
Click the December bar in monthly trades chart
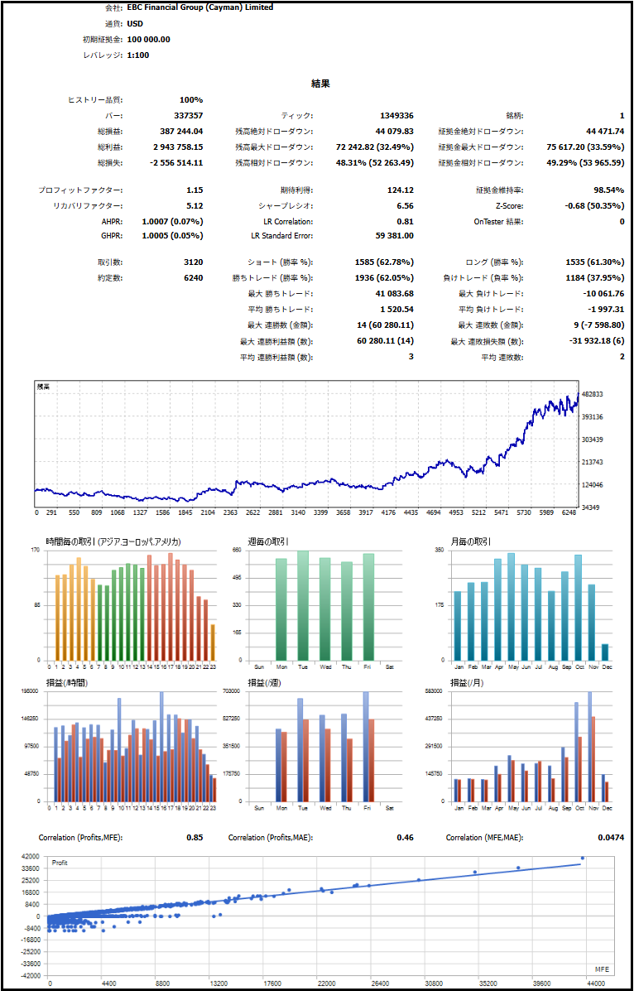605,652
